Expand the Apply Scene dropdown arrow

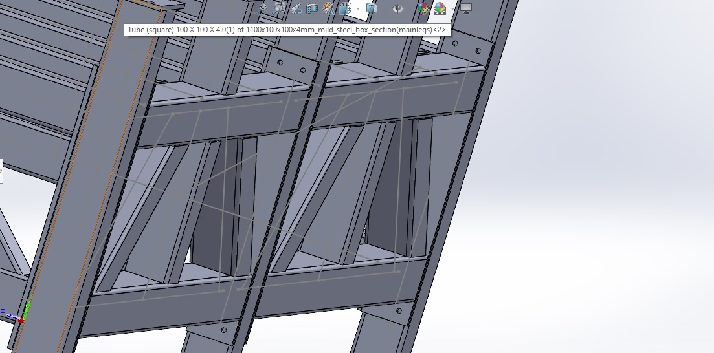[452, 9]
